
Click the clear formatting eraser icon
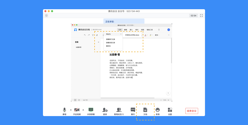coord(97,35)
